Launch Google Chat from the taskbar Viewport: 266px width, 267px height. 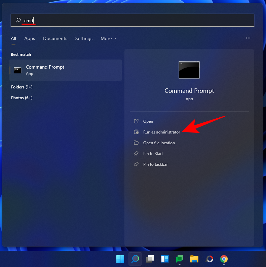[180, 259]
